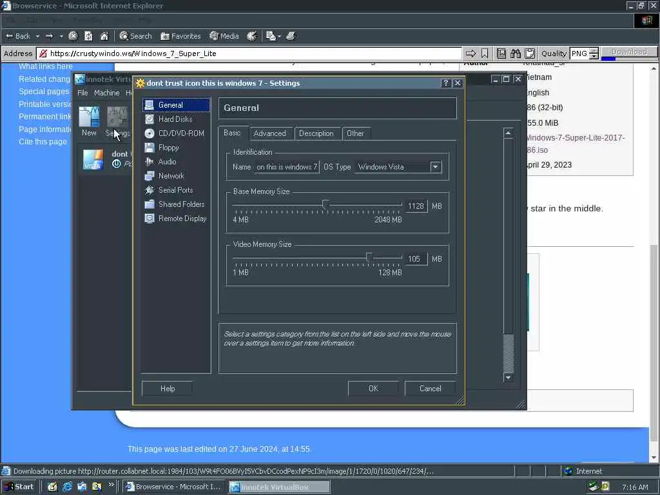Confirm settings with the OK button

pos(373,389)
